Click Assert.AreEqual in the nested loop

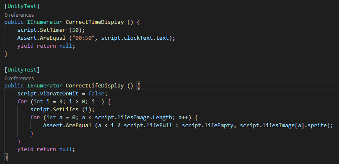(67, 126)
